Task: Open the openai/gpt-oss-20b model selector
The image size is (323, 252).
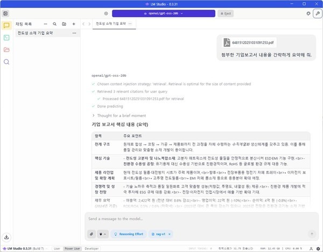Action: (x=164, y=13)
